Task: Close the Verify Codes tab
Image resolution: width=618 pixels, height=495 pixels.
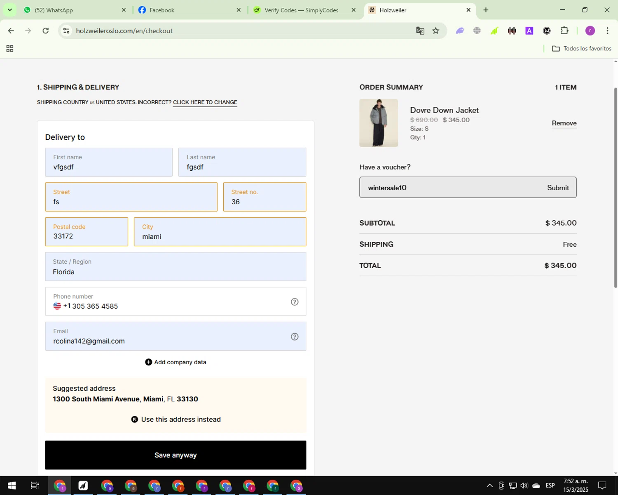Action: [x=353, y=10]
